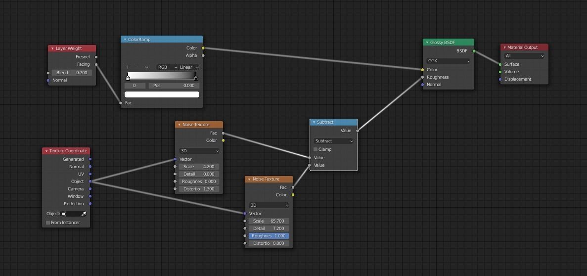Image resolution: width=587 pixels, height=276 pixels.
Task: Click the eyedropper icon in Texture Coordinate node
Action: (84, 214)
